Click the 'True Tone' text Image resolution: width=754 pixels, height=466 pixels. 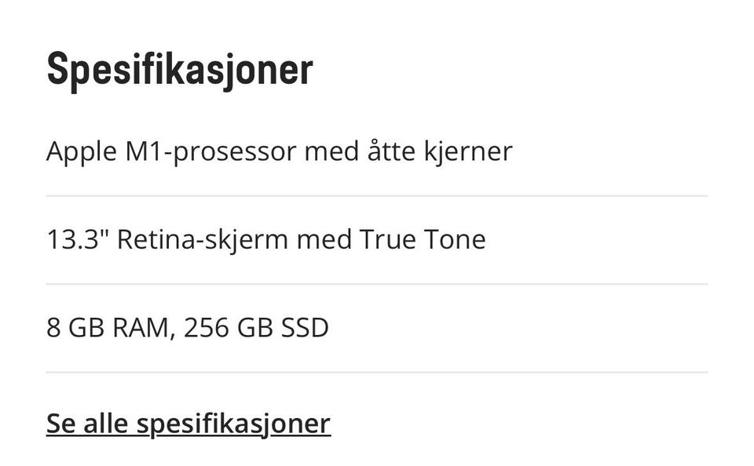pos(423,239)
